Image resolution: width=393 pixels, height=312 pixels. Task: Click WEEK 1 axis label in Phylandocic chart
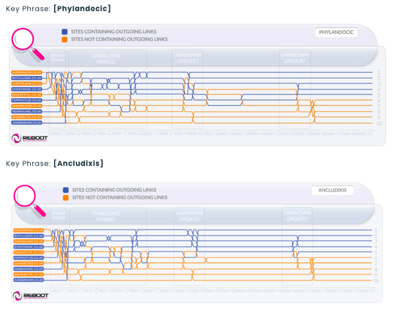[x=57, y=133]
